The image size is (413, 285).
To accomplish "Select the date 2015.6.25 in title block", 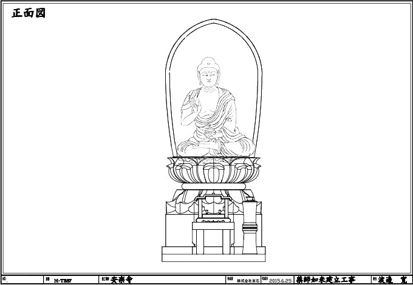I will tap(280, 280).
